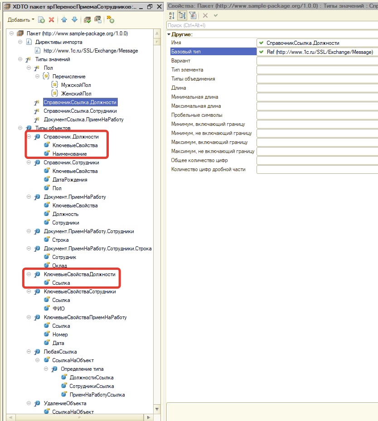Viewport: 378px width, 421px height.
Task: Select the import directive http://www.1c.ru/SSL/Exchange/Message
Action: pos(91,51)
